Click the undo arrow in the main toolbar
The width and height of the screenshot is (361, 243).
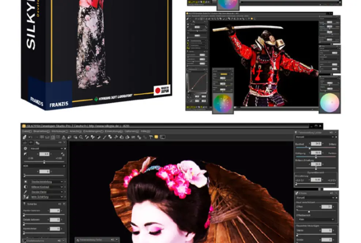30,137
